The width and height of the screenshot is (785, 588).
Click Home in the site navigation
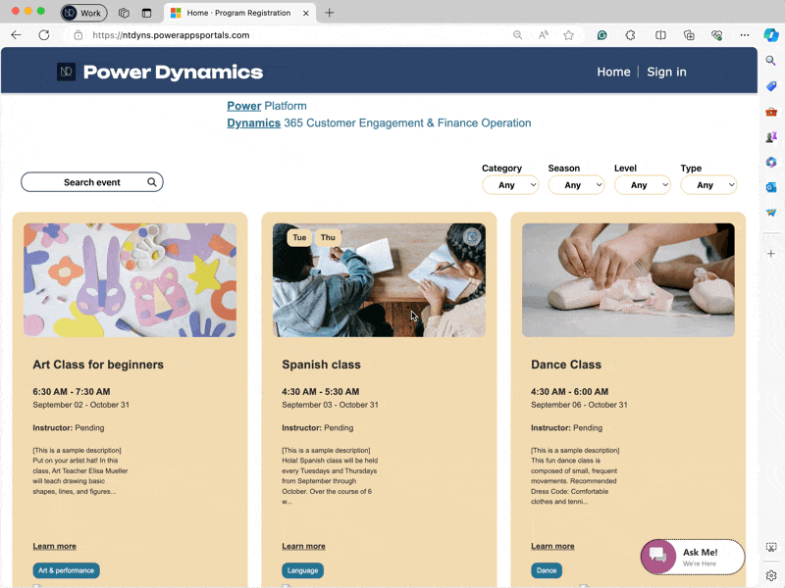pos(613,72)
